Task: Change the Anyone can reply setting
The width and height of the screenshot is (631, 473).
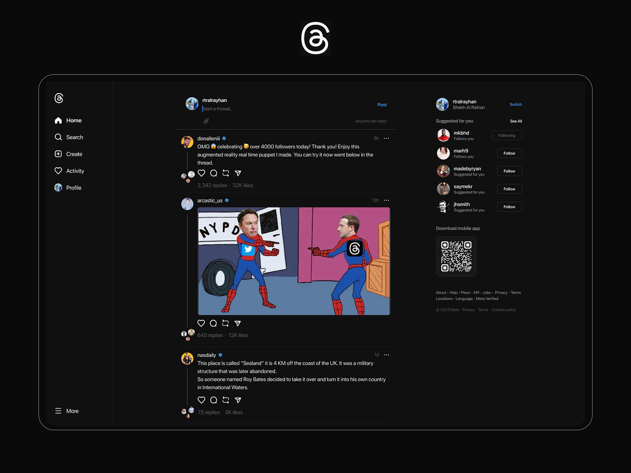Action: point(371,121)
